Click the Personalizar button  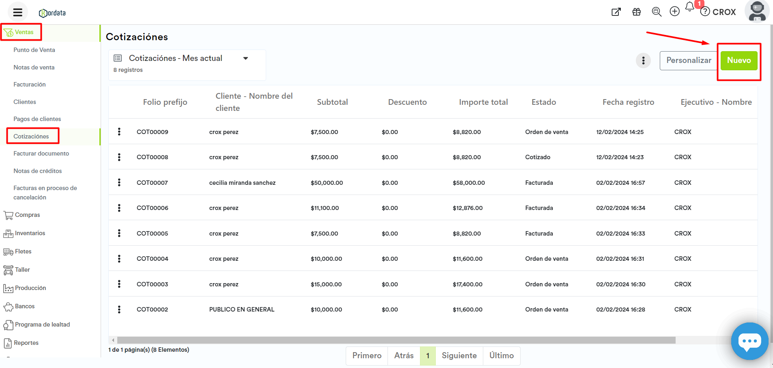(x=688, y=61)
